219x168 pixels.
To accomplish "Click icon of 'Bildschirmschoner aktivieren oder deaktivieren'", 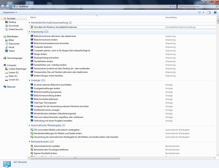I will pos(32,36).
